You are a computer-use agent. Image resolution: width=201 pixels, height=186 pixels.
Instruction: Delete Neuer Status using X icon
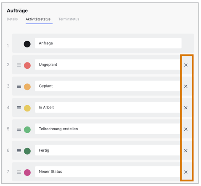click(186, 172)
